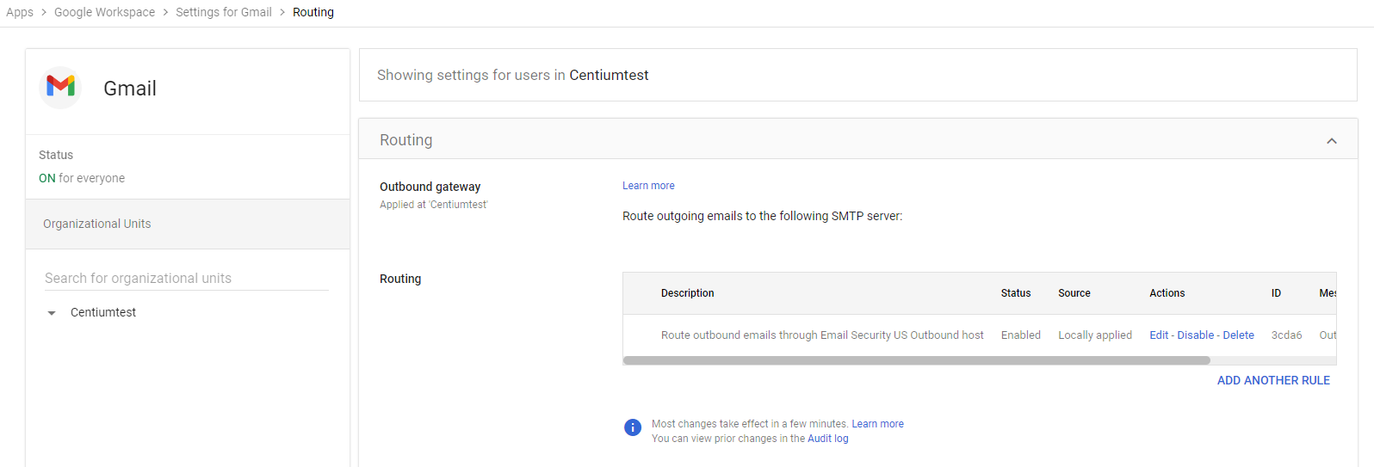Viewport: 1374px width, 467px height.
Task: Click the 3cda6 ID cell
Action: click(1286, 335)
